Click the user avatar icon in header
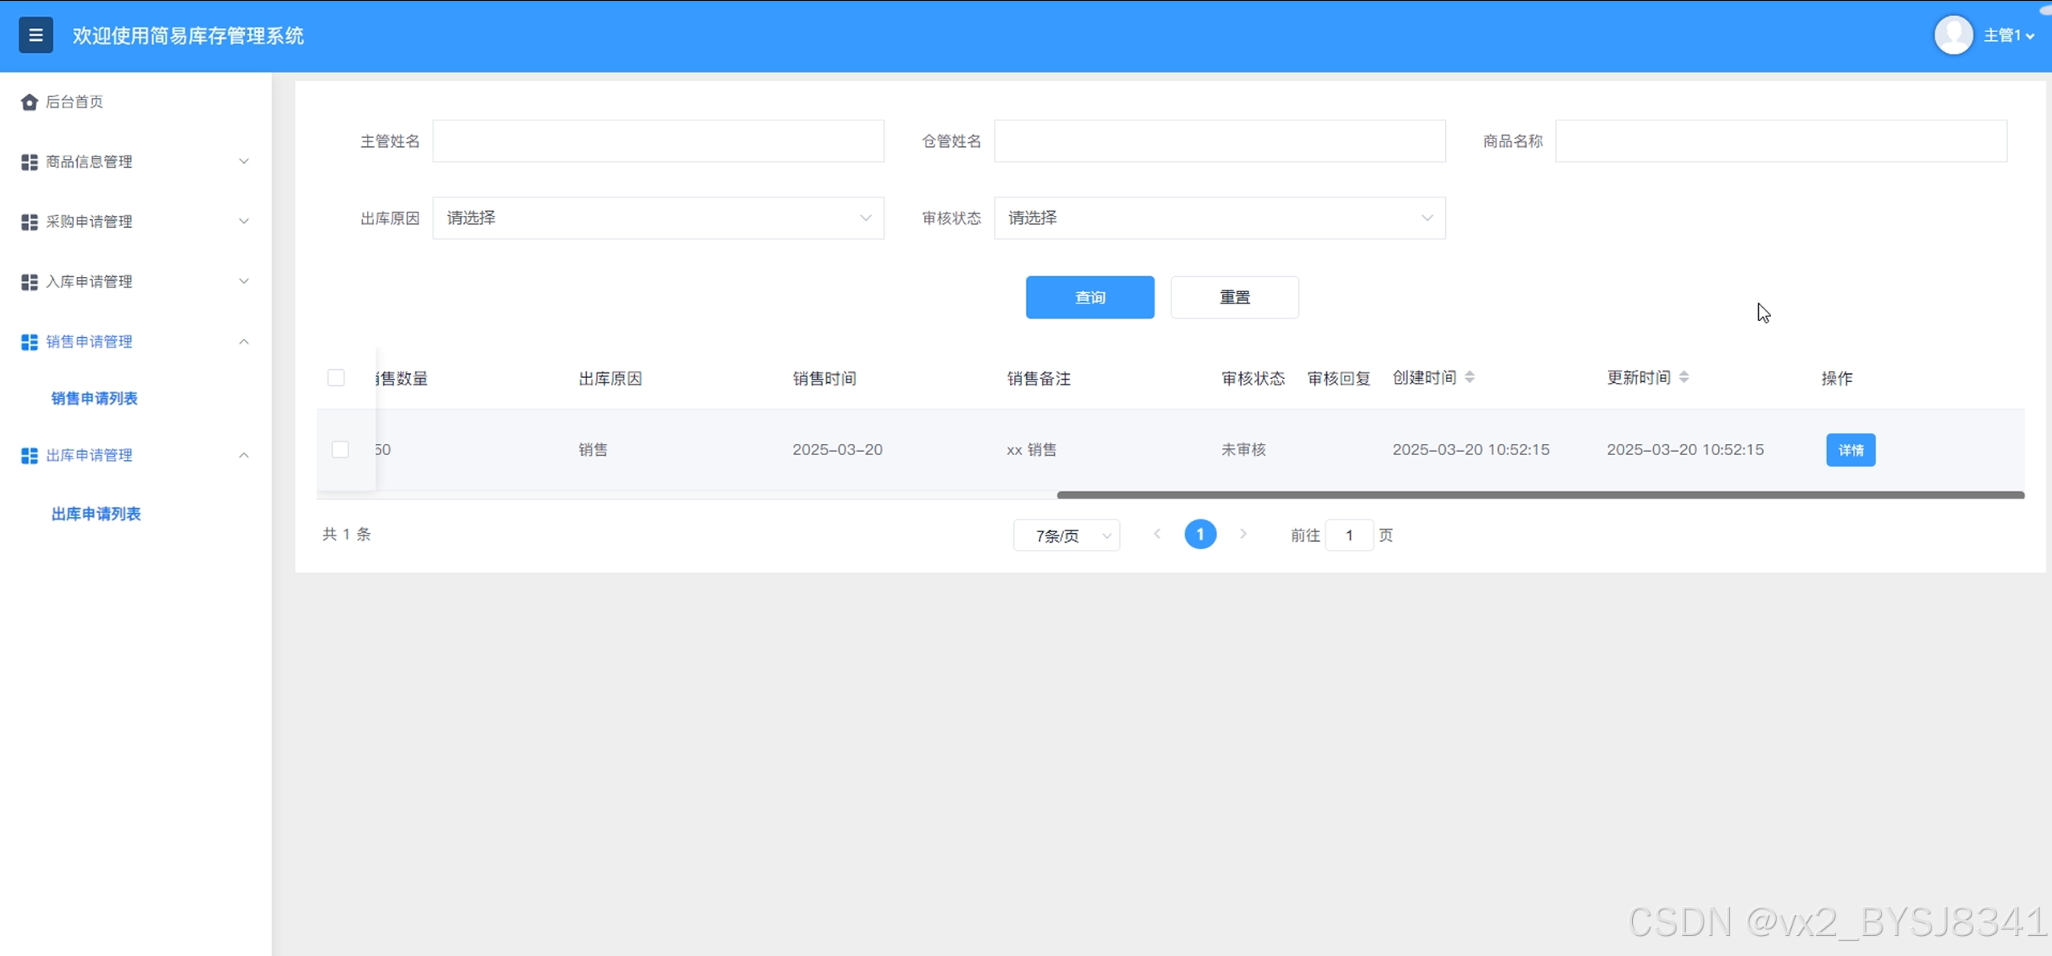The image size is (2052, 956). pyautogui.click(x=1953, y=35)
